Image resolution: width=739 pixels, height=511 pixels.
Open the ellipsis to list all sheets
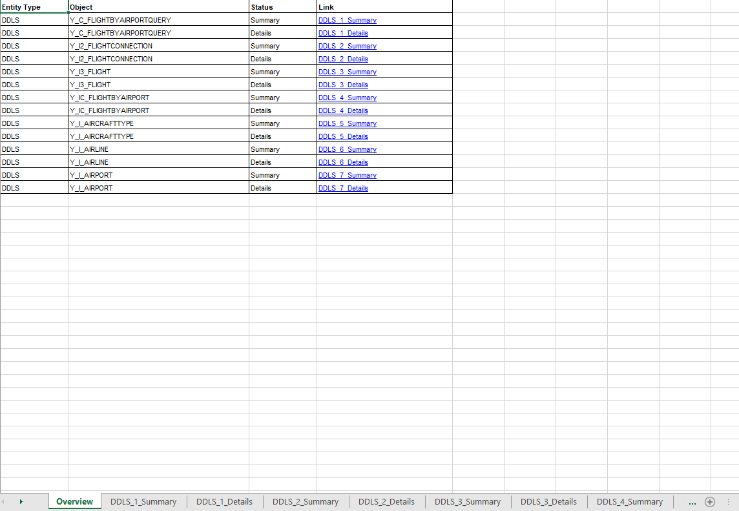[692, 501]
